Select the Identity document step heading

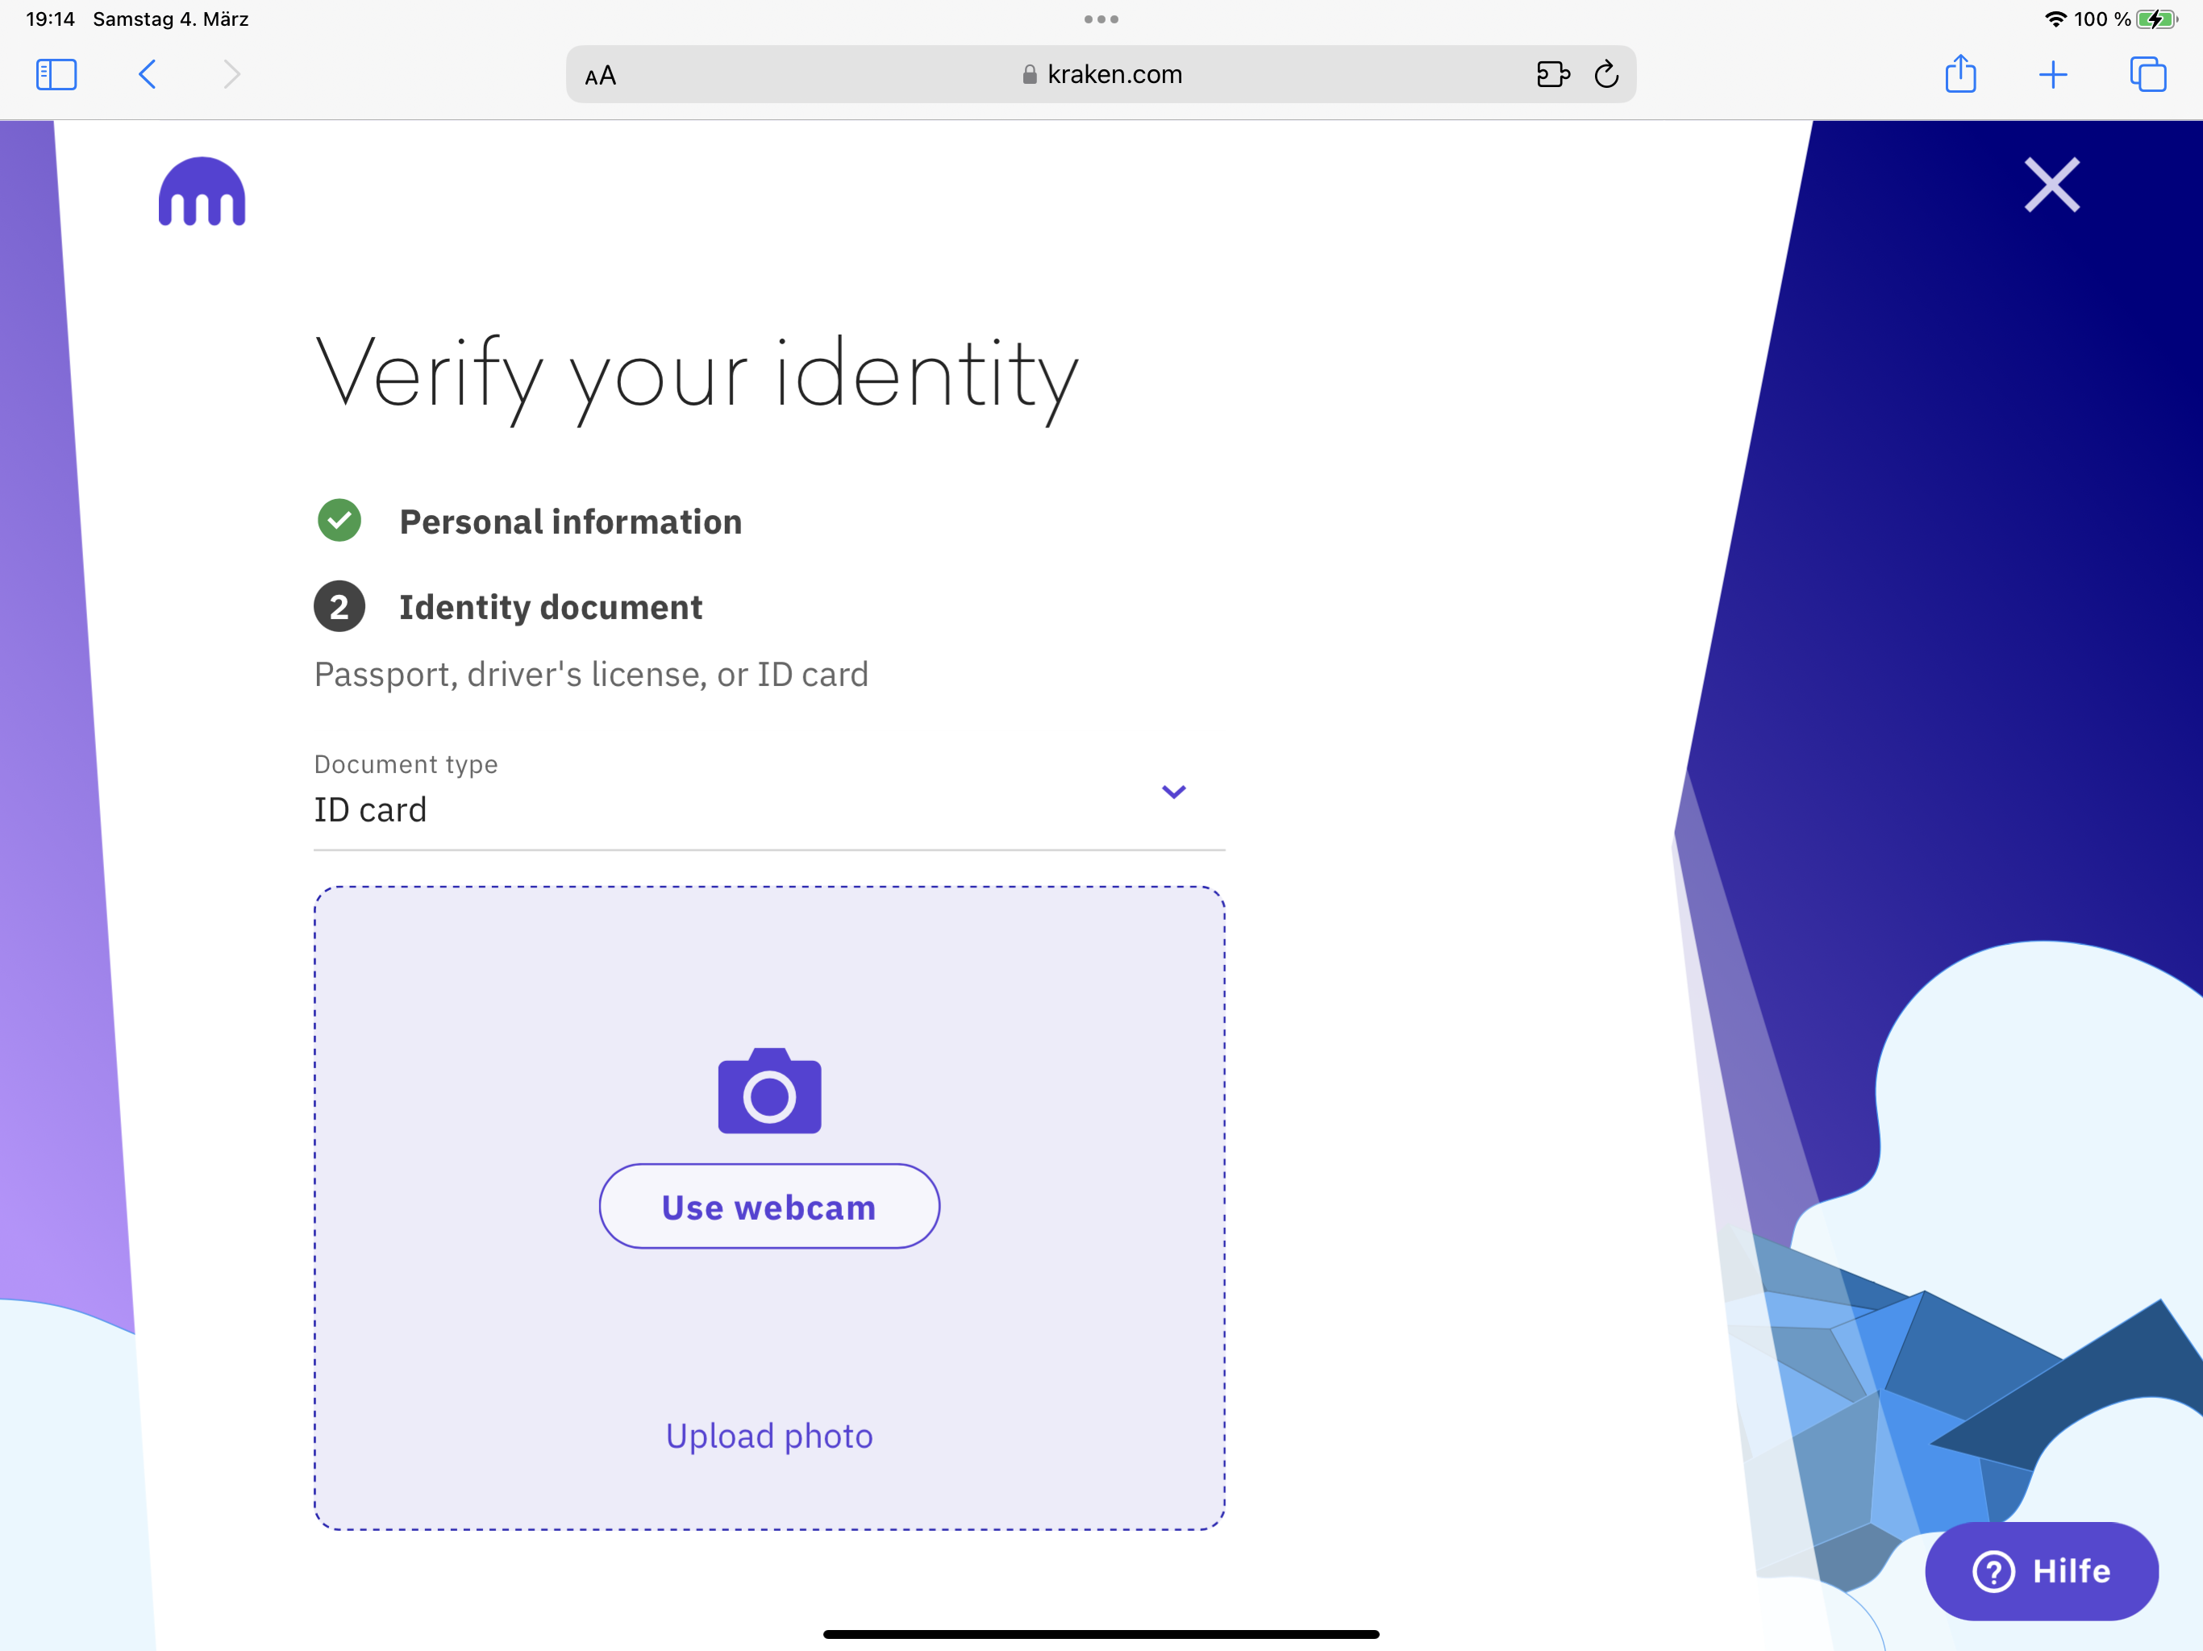coord(551,607)
